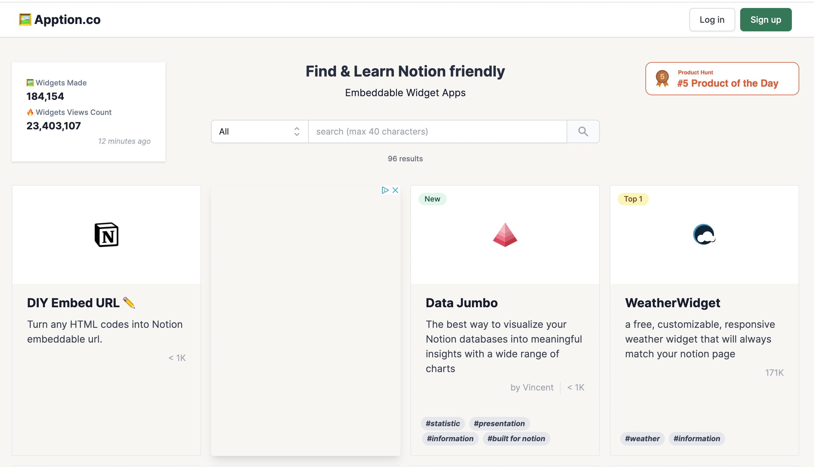Select the #statistic tag
This screenshot has width=814, height=467.
442,423
